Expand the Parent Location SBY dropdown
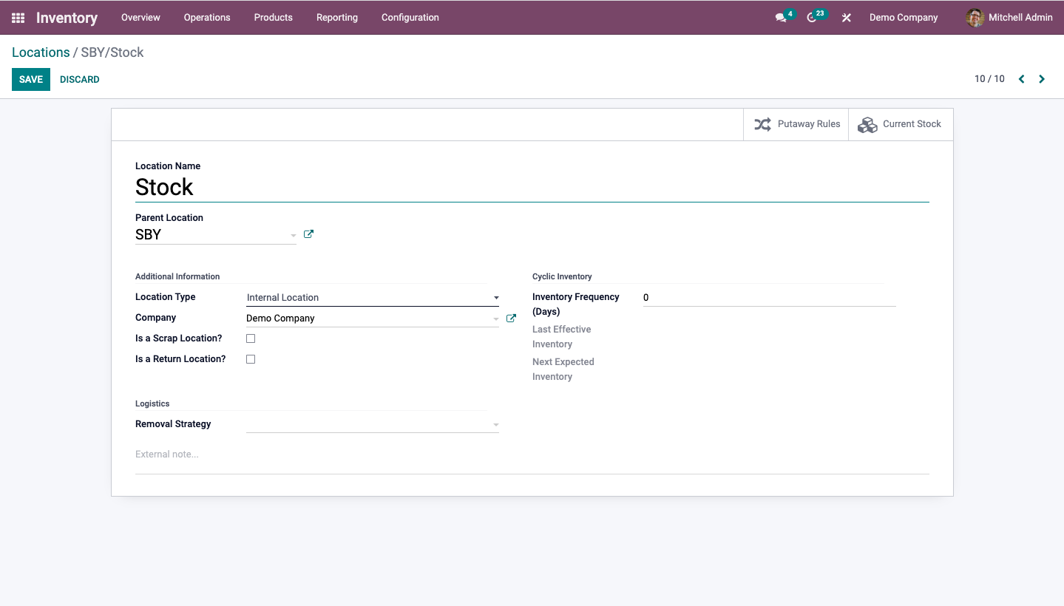This screenshot has width=1064, height=606. 216,235
